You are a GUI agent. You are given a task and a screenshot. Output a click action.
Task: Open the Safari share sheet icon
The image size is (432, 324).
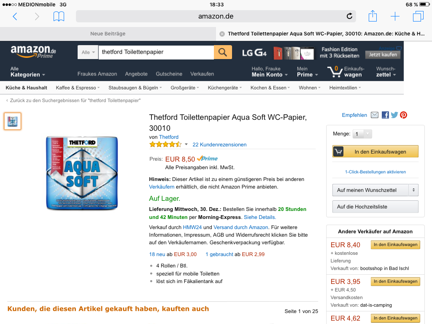373,16
